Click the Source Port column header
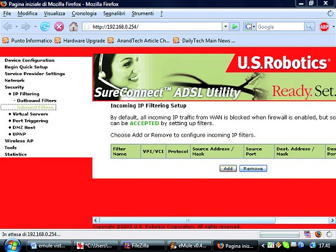Image resolution: width=336 pixels, height=252 pixels. [259, 151]
